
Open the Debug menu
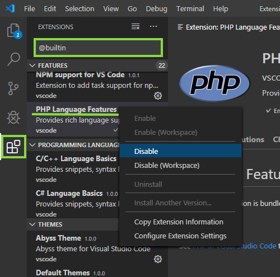click(x=157, y=9)
